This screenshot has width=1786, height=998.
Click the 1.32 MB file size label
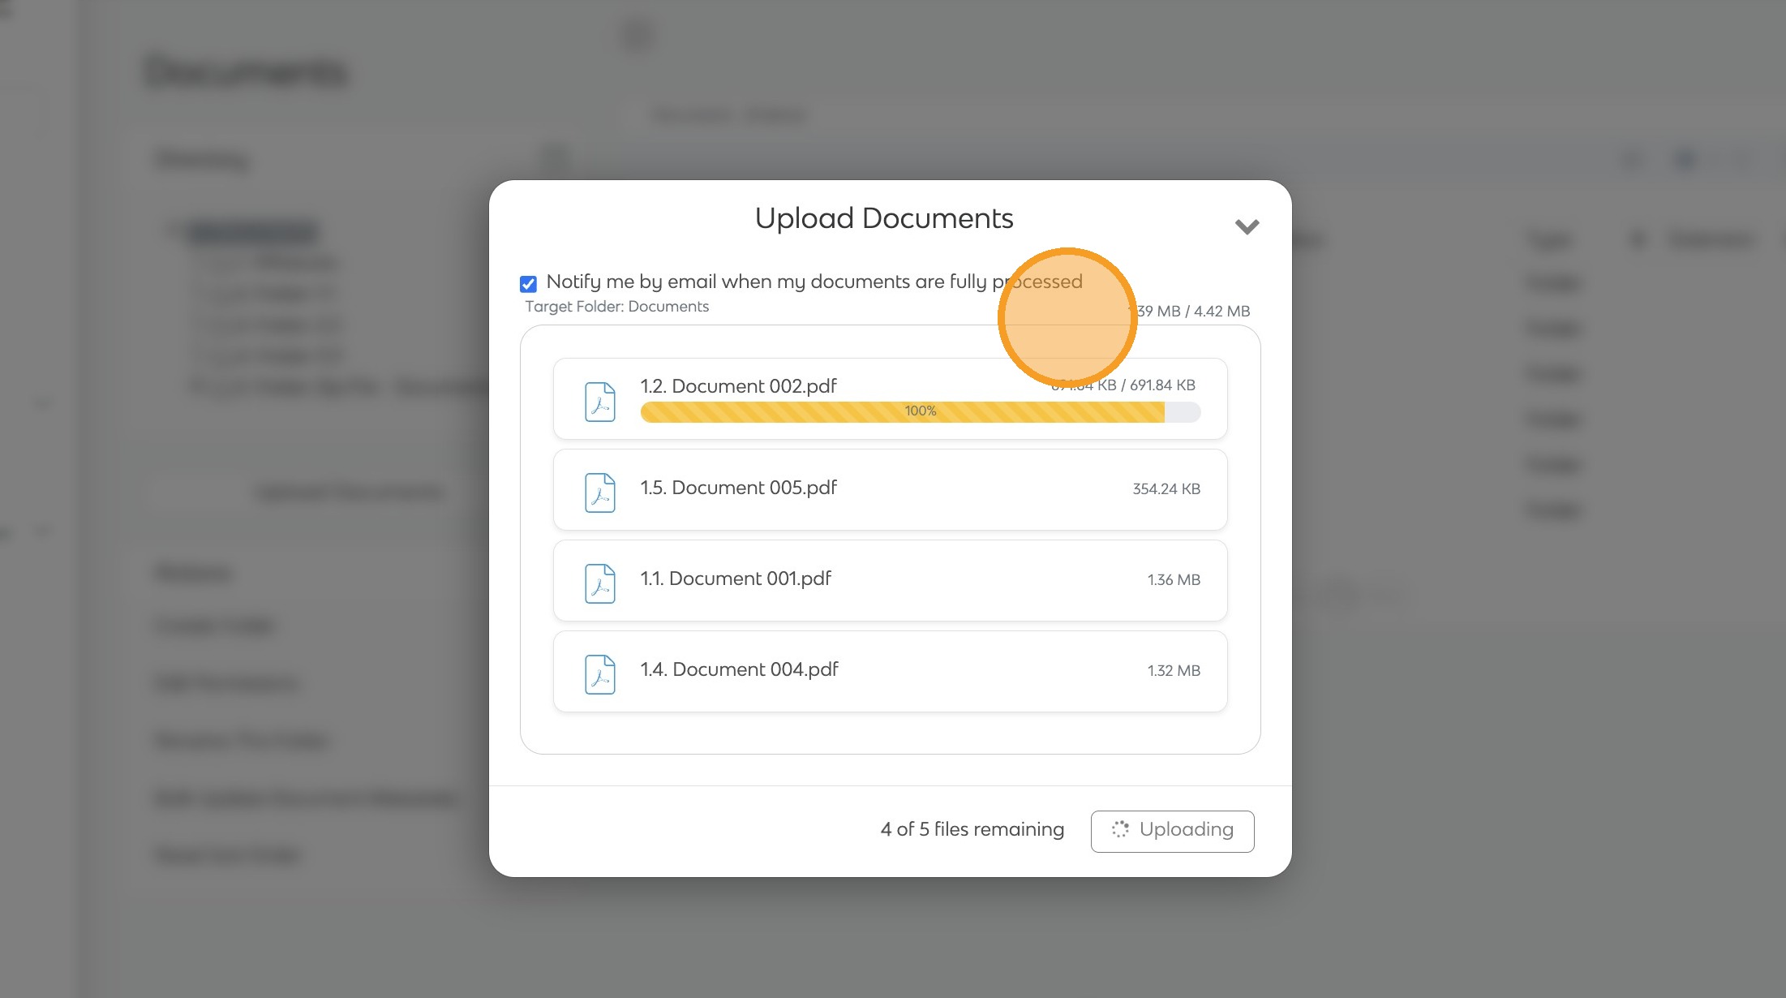tap(1173, 670)
